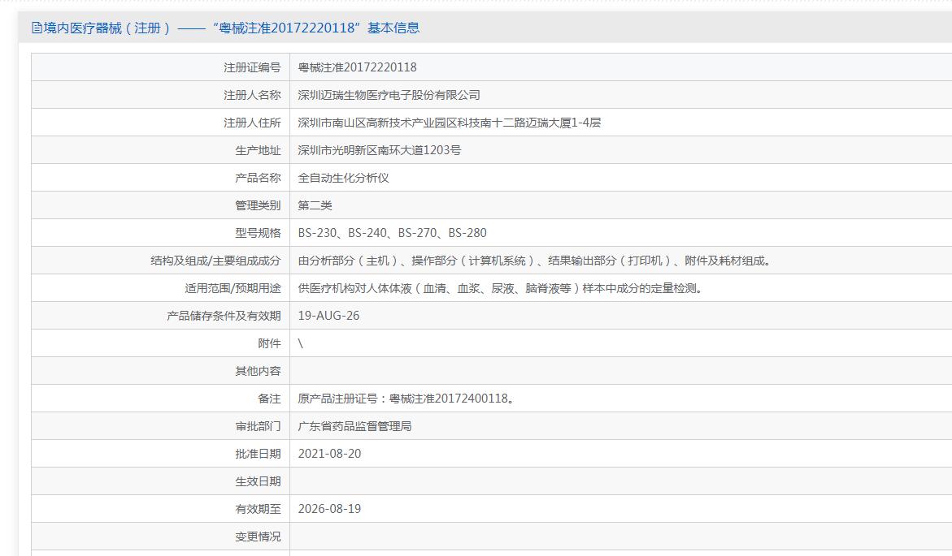
Task: Select registration number value 粤械注准20172220118
Action: click(x=357, y=67)
